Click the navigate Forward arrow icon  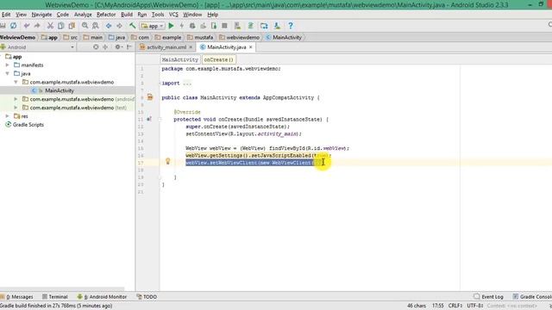pos(119,26)
